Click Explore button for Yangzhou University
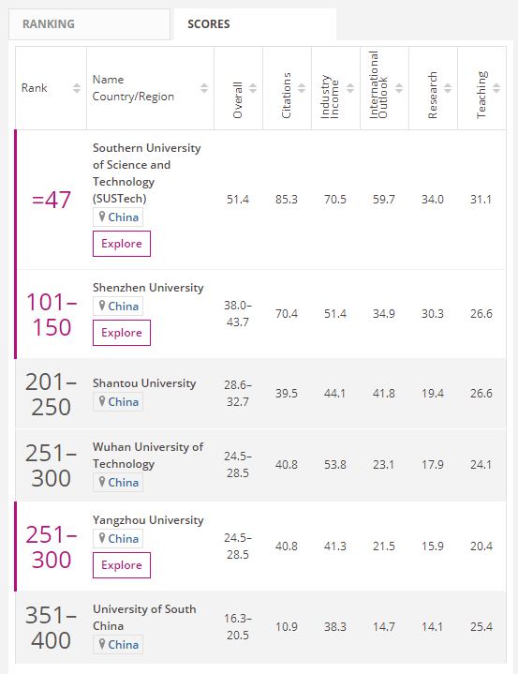 [x=122, y=565]
